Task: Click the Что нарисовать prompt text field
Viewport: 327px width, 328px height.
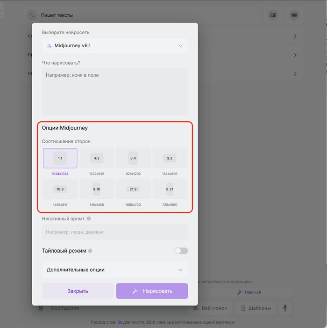Action: (115, 91)
